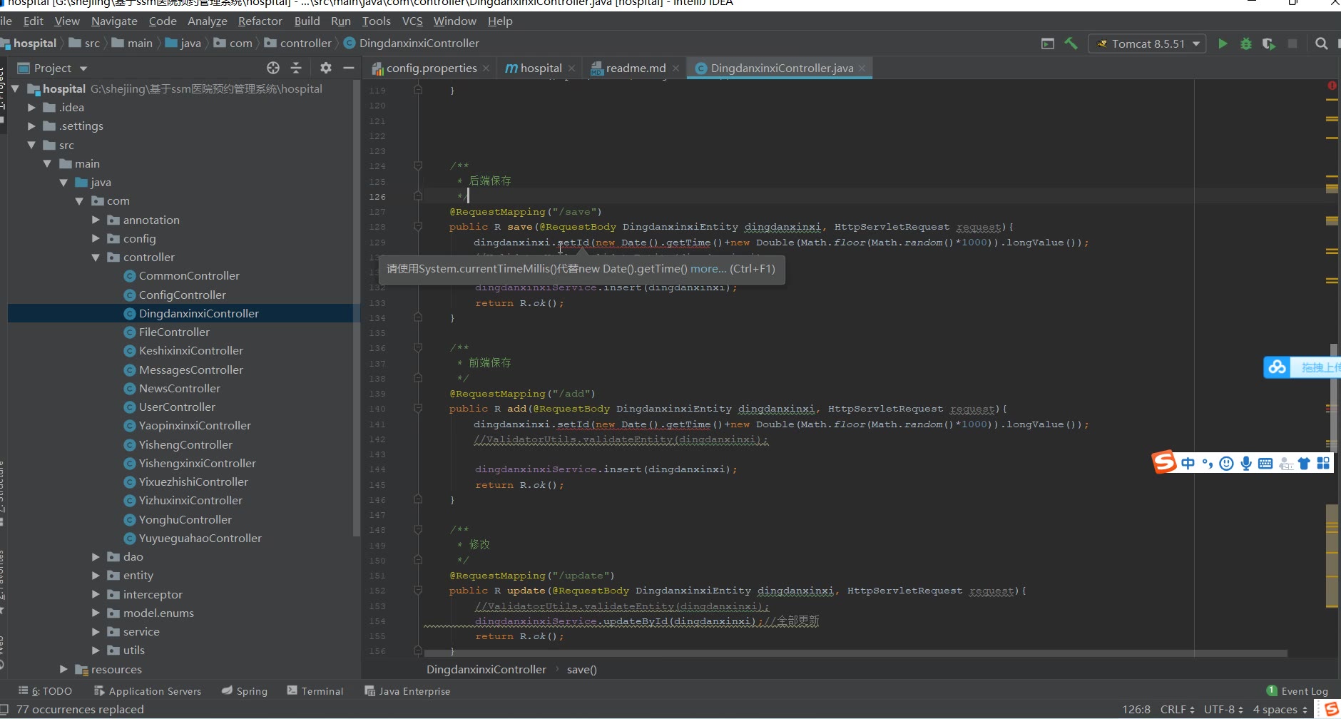Click the locate-in-project target icon
Screen dimensions: 1341x719
pos(273,68)
